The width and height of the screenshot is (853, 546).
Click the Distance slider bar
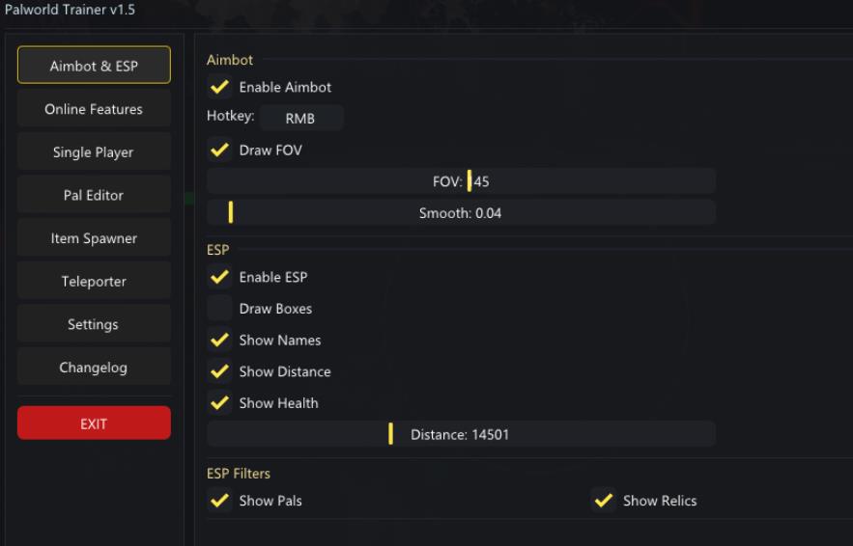[461, 435]
